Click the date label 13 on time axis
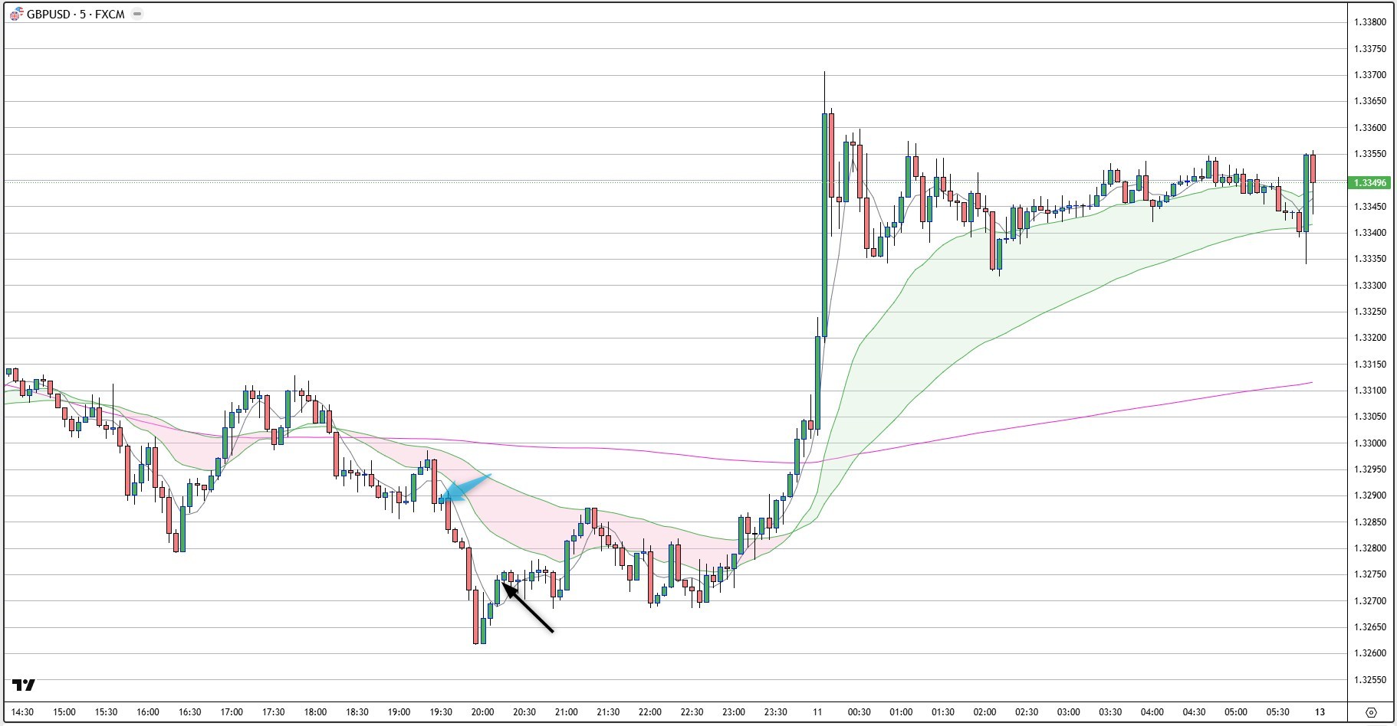The width and height of the screenshot is (1397, 726). click(x=1320, y=712)
